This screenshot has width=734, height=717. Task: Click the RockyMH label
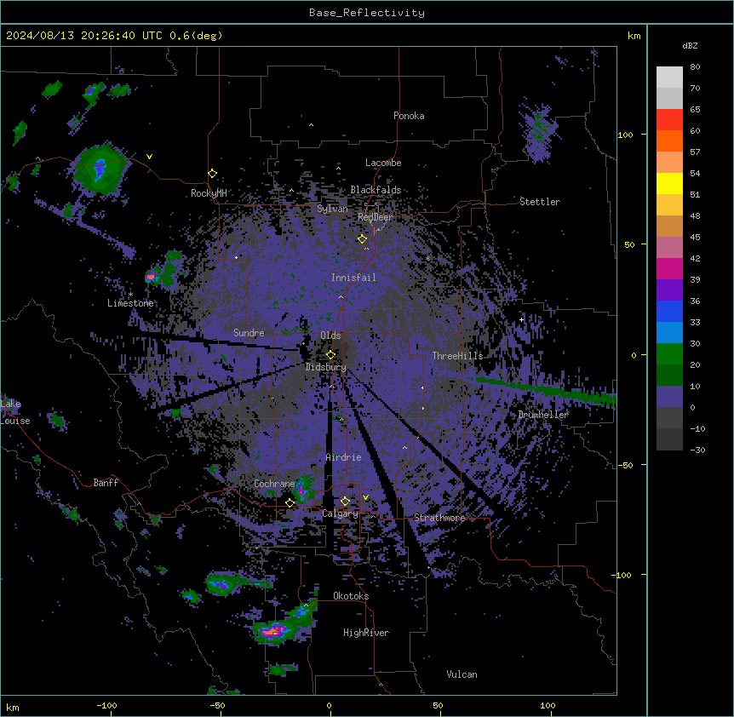coord(209,193)
